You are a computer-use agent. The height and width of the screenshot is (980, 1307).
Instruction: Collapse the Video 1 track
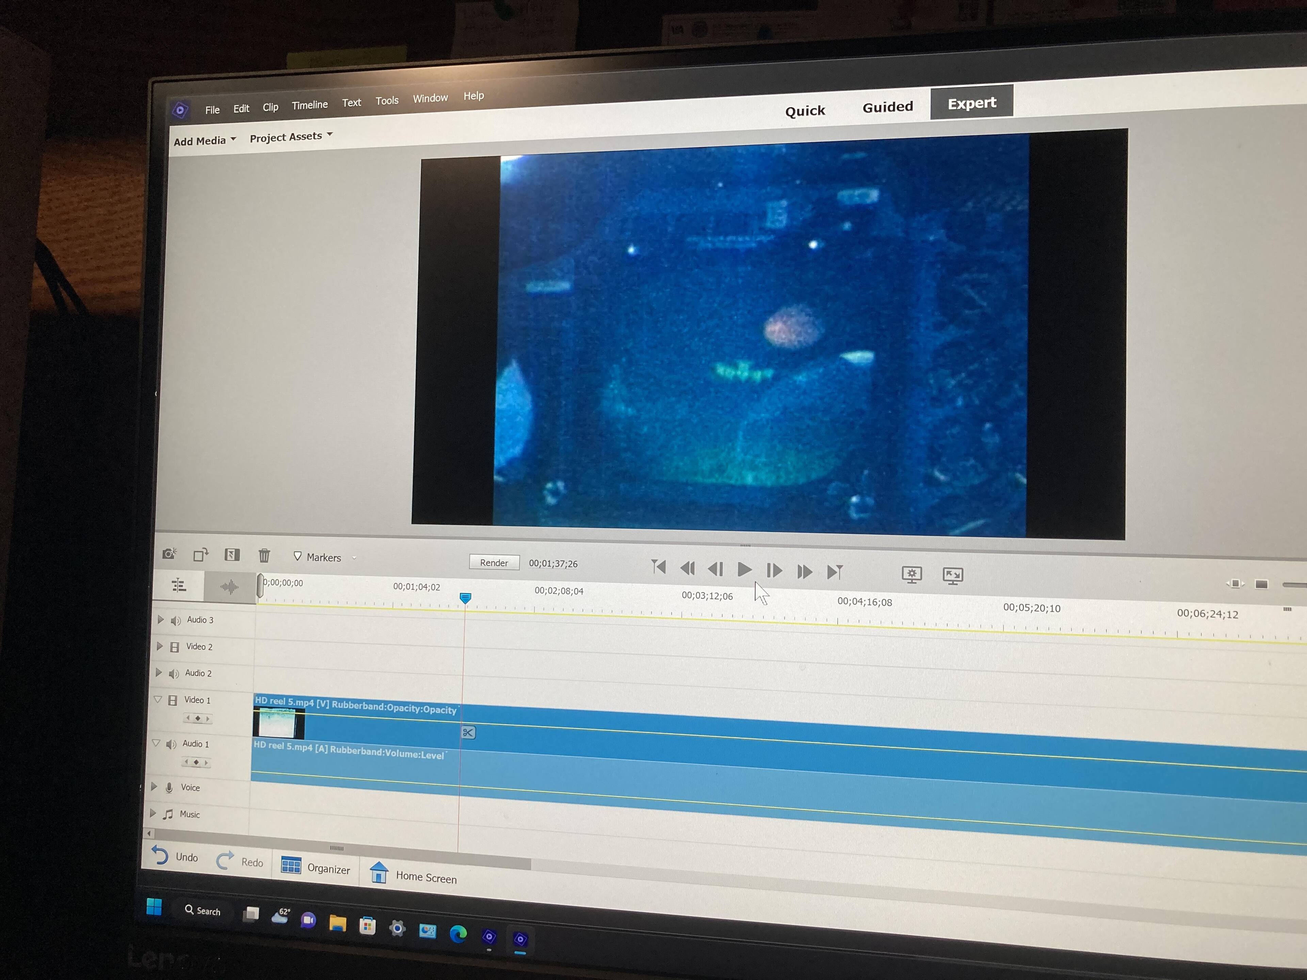[x=158, y=699]
